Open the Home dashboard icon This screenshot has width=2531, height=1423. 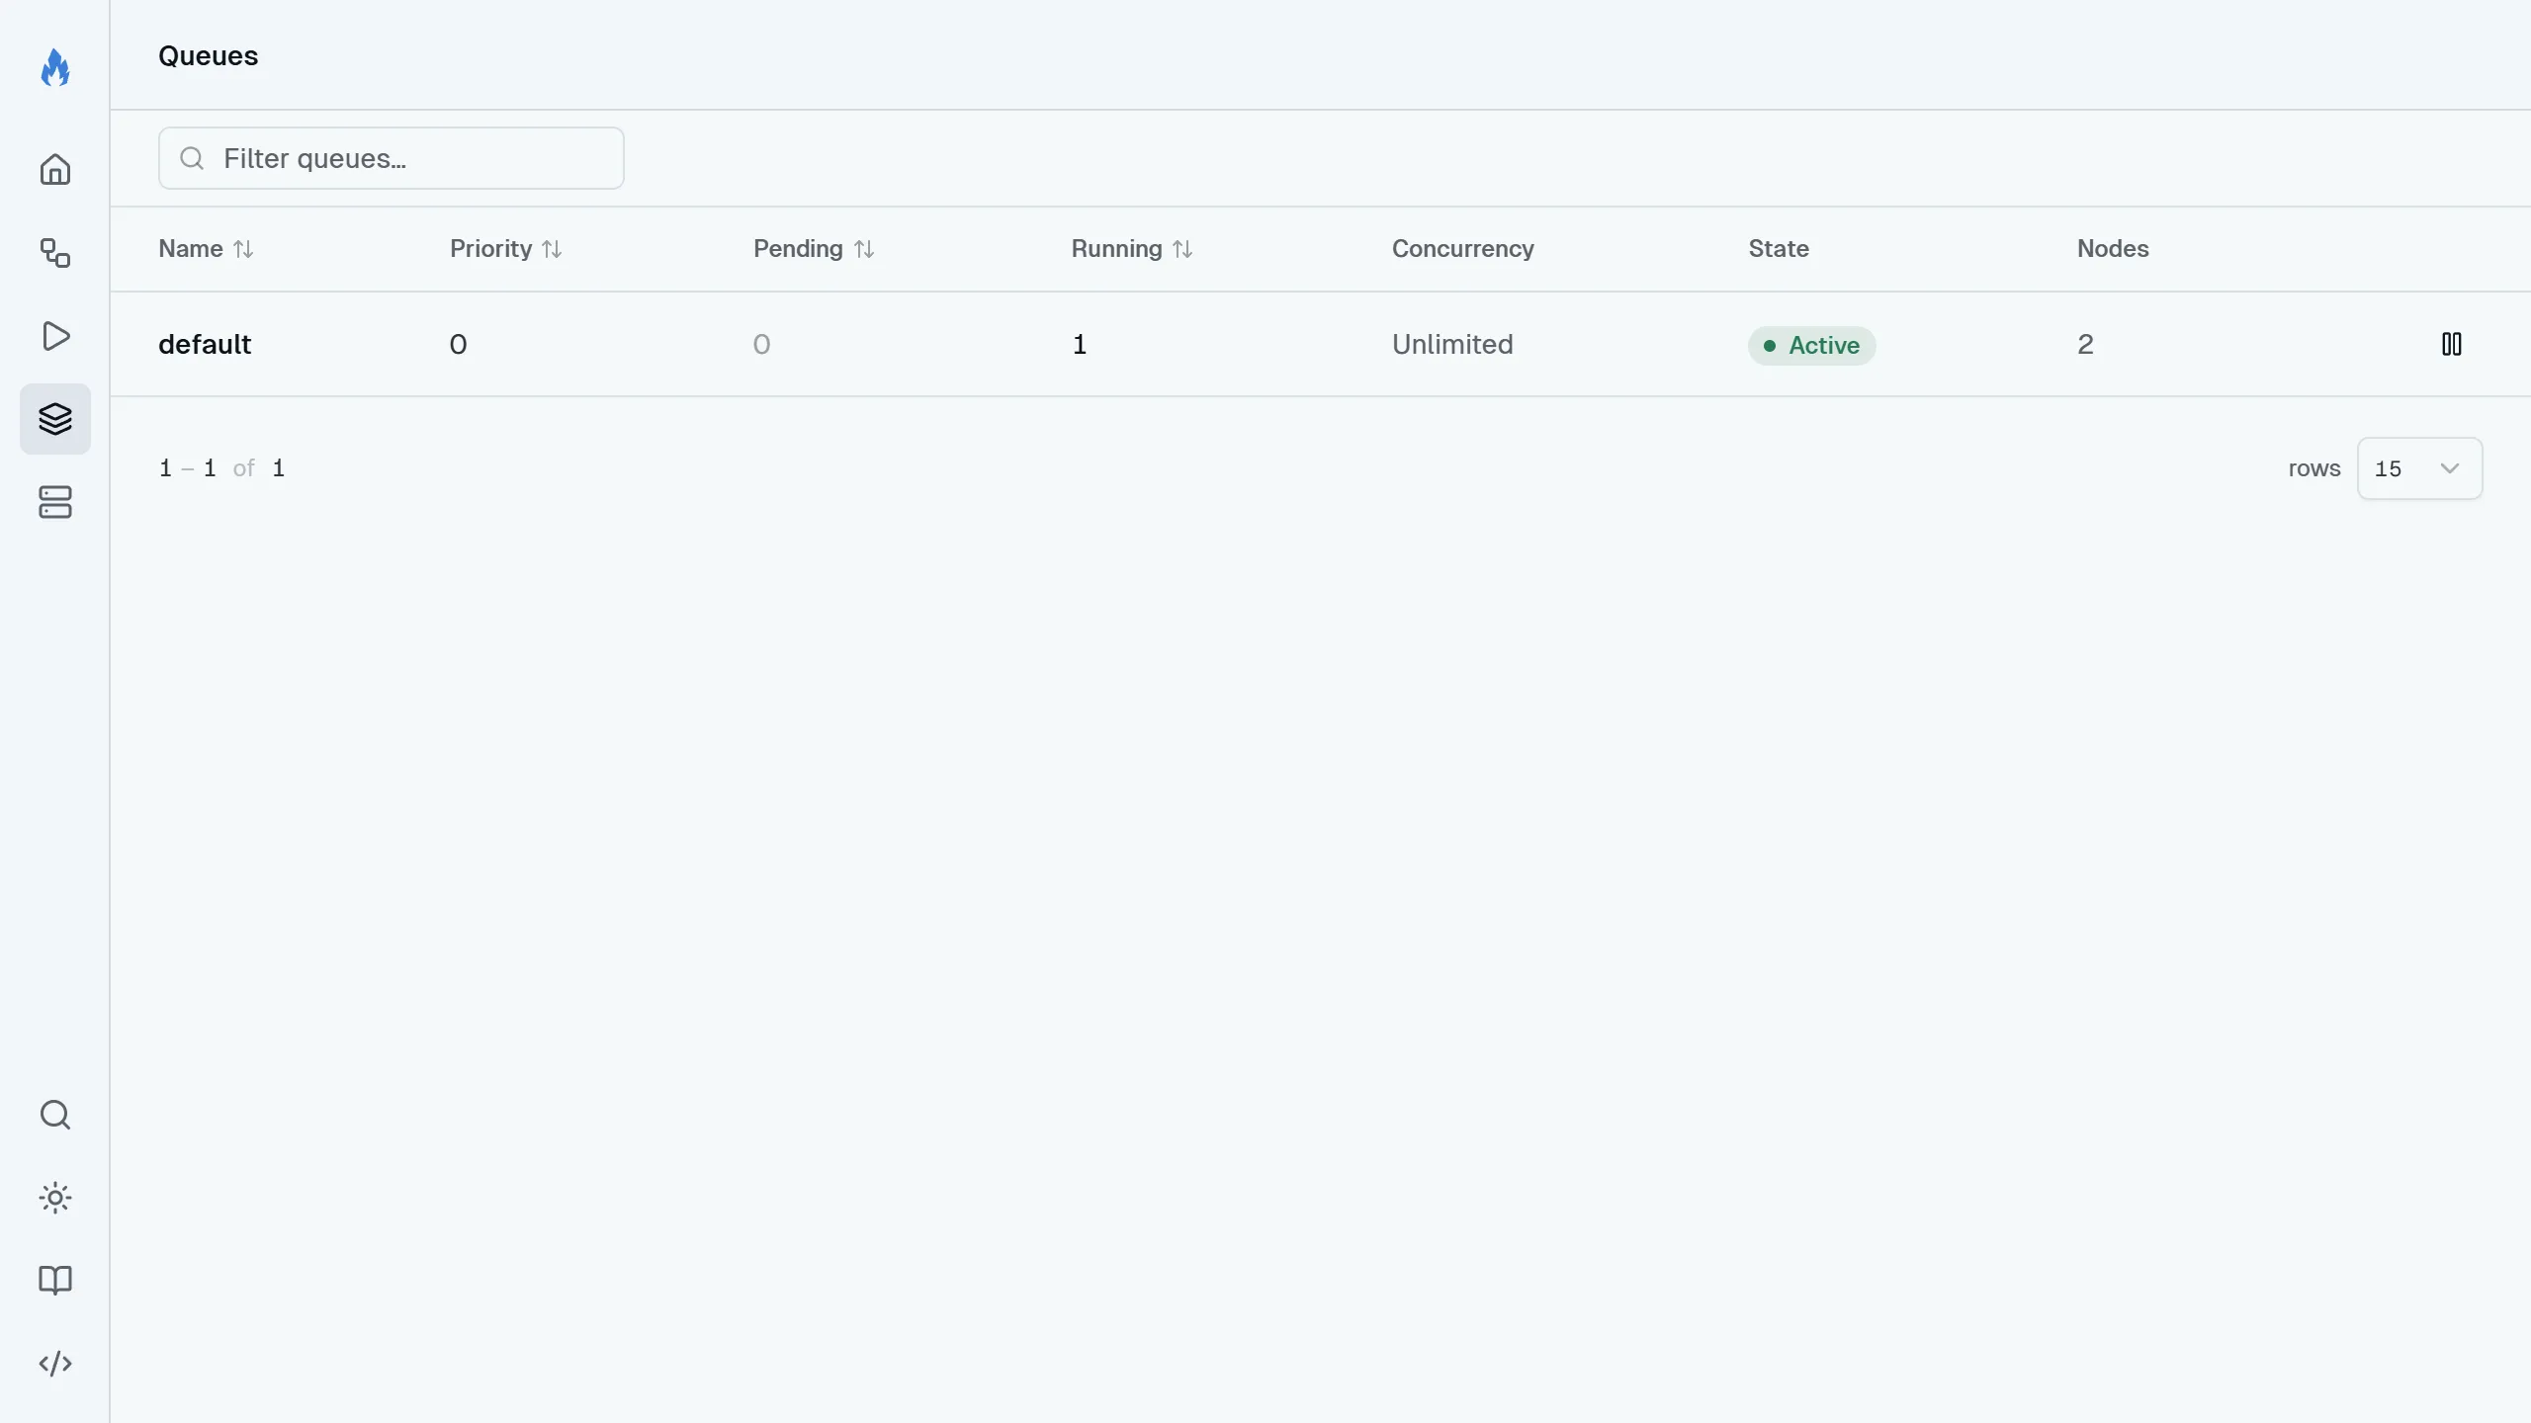tap(55, 170)
